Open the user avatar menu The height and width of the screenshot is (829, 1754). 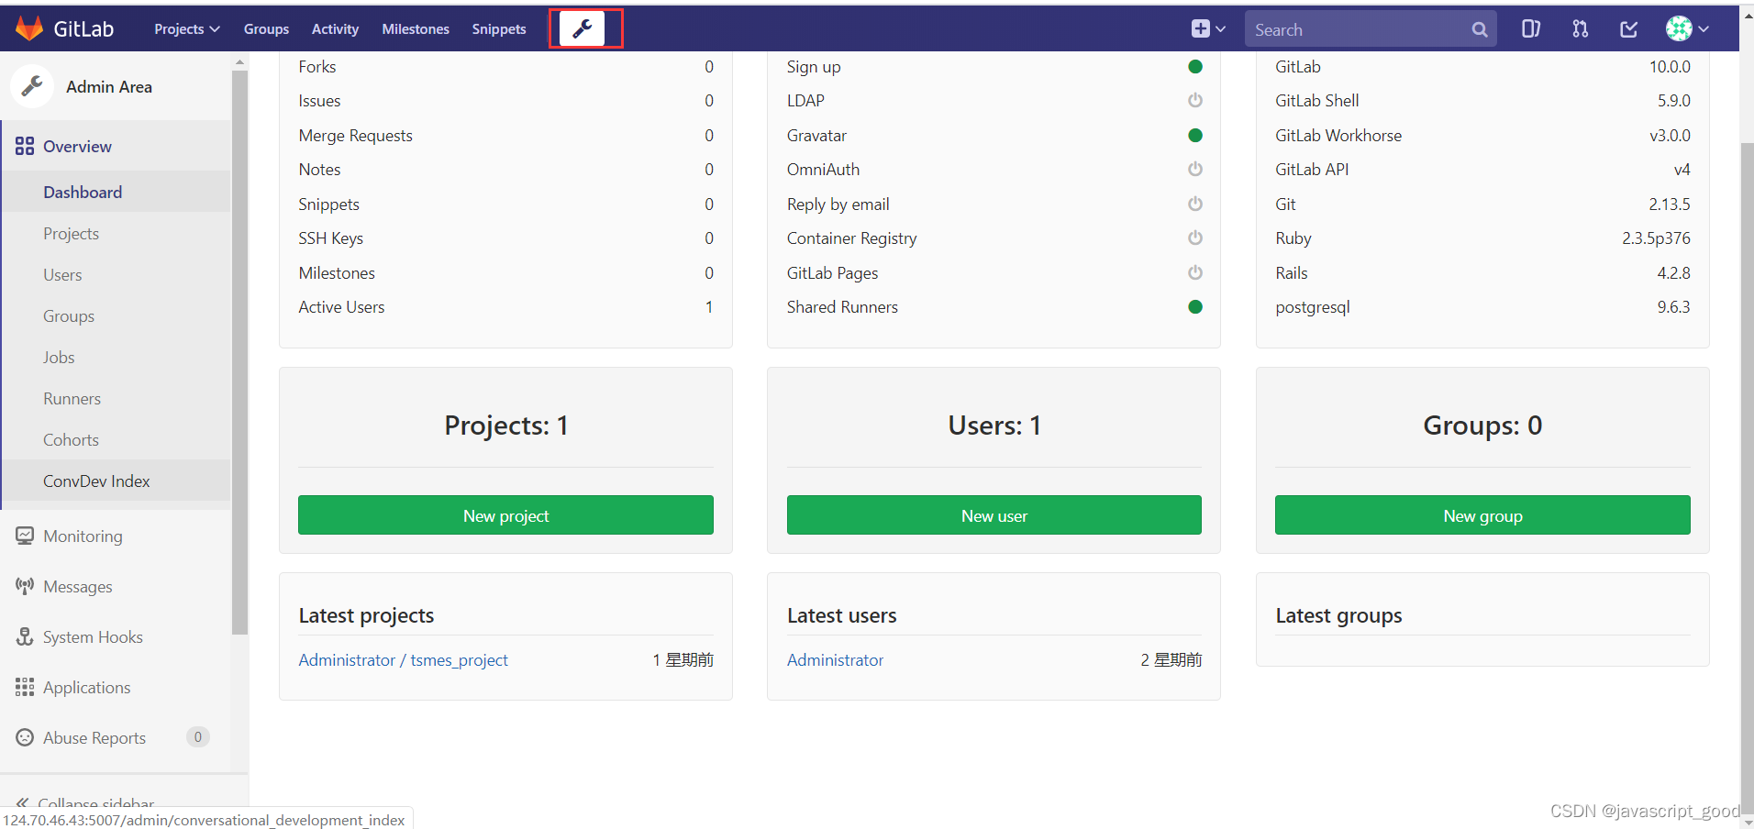click(x=1687, y=29)
